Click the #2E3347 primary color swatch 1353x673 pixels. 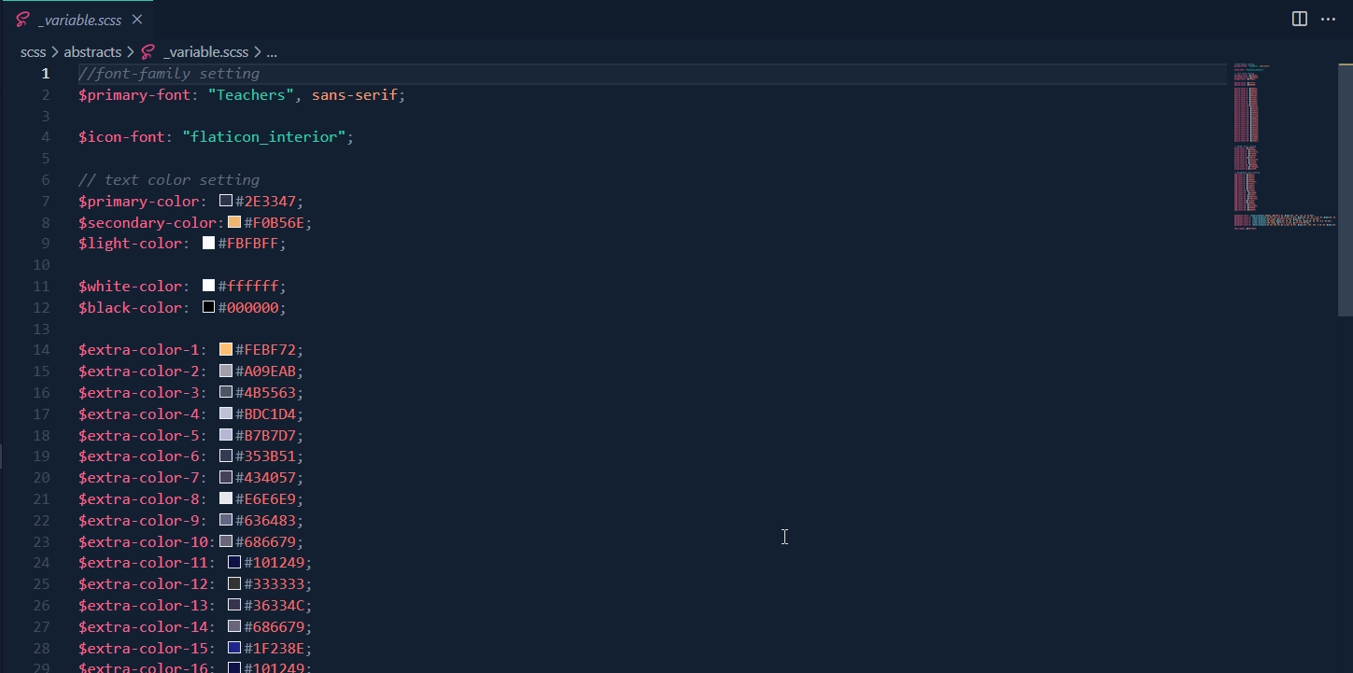226,201
